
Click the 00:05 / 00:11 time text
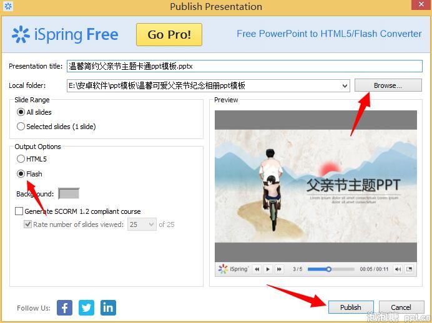(374, 269)
